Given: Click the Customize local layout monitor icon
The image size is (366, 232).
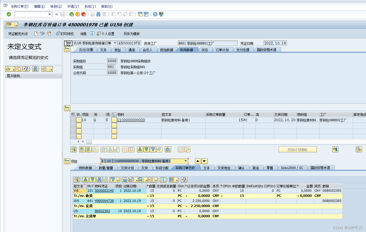Looking at the screenshot, I should click(x=161, y=14).
